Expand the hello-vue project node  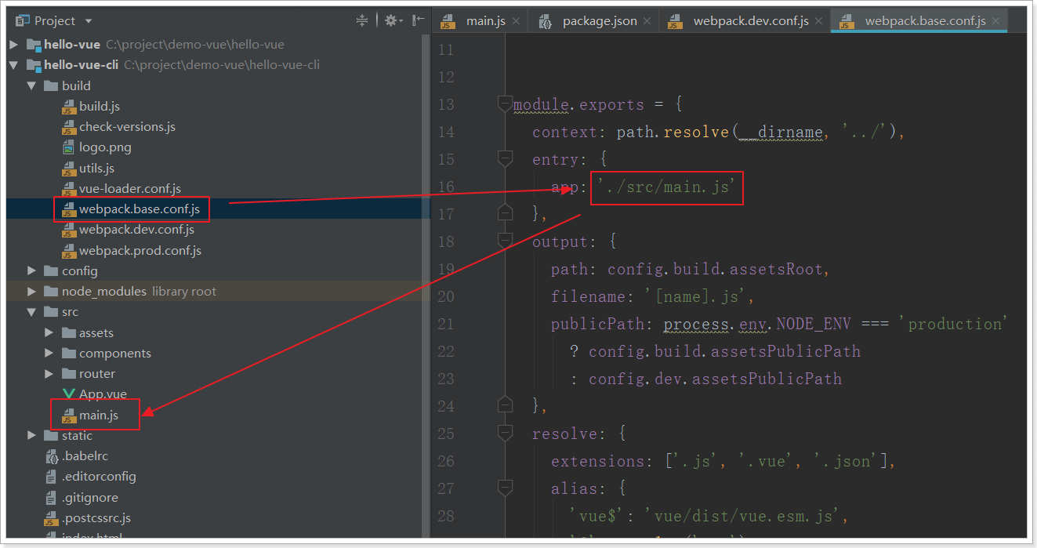coord(13,45)
